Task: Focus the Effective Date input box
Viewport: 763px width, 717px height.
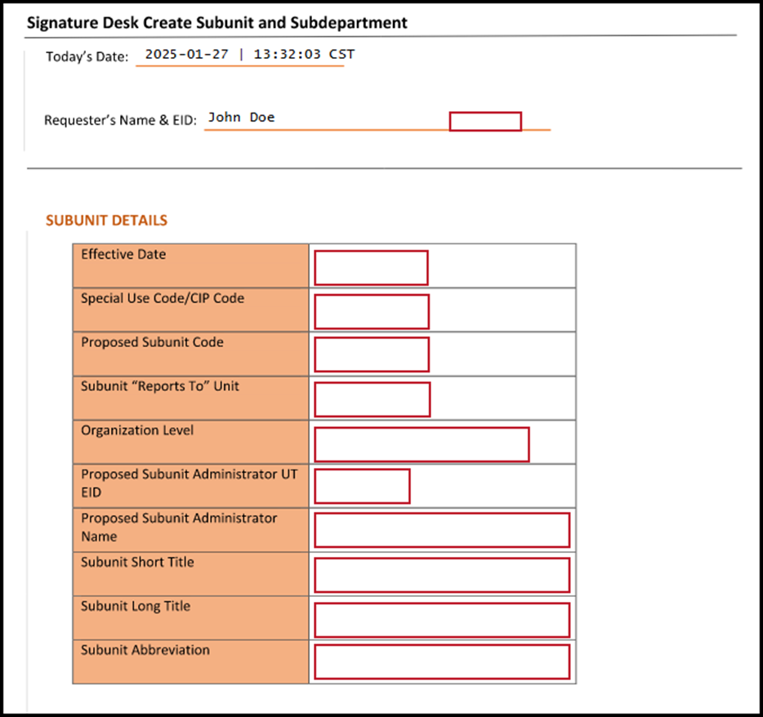Action: pos(371,268)
